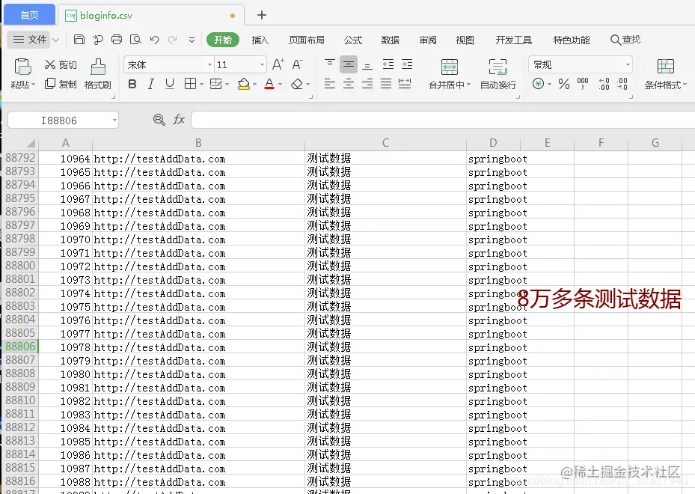
Task: Copy selection with the 复制 button
Action: point(61,84)
